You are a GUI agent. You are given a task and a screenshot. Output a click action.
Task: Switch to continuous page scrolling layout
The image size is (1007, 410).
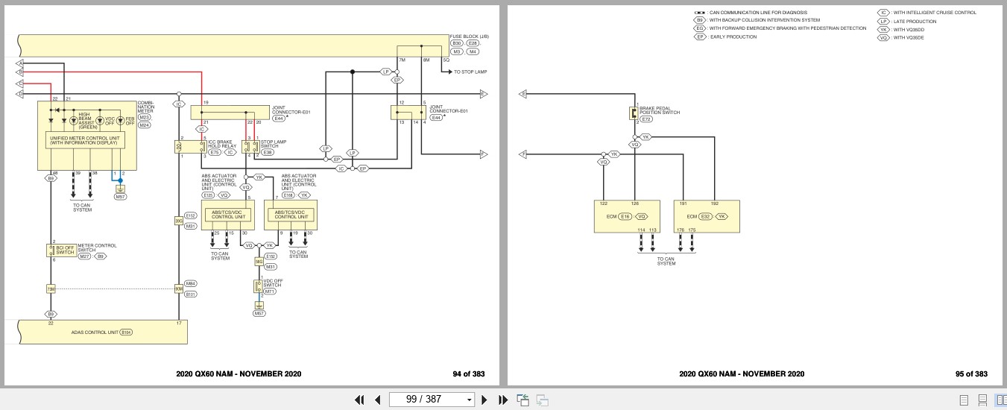click(982, 400)
